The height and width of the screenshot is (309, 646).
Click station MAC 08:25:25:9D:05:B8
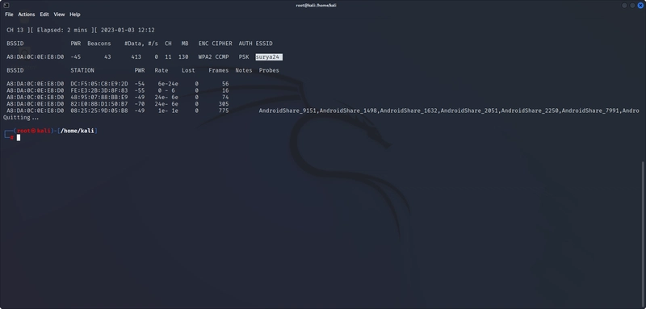coord(99,111)
